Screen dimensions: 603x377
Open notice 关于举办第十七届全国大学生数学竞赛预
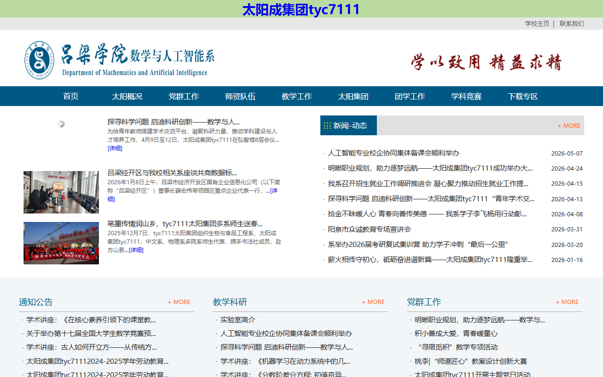pos(91,334)
